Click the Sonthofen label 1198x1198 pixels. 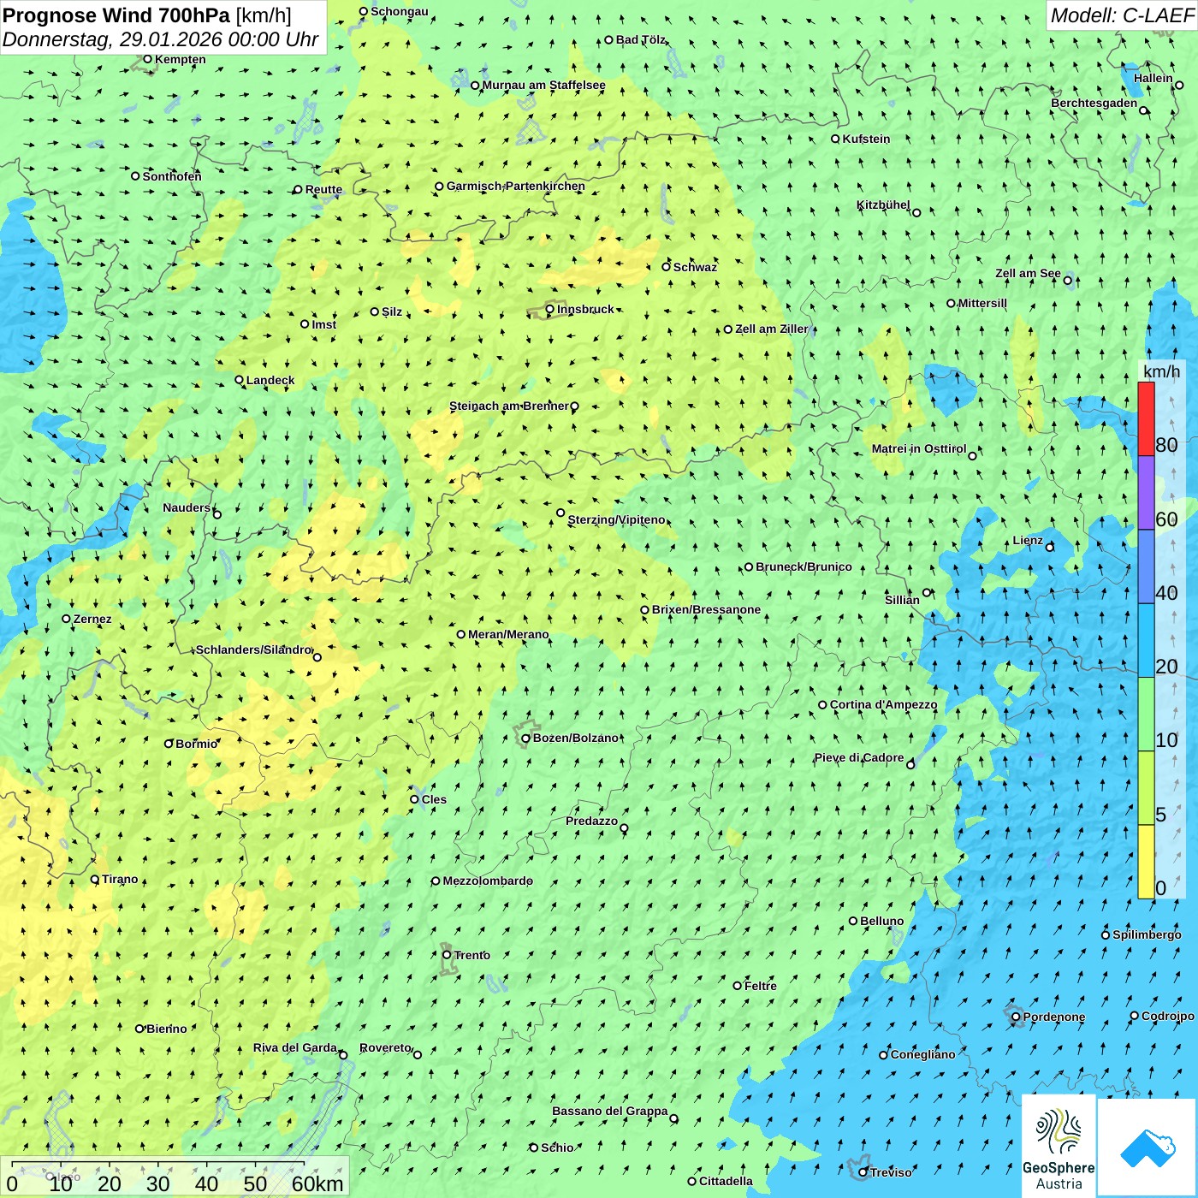pos(172,176)
